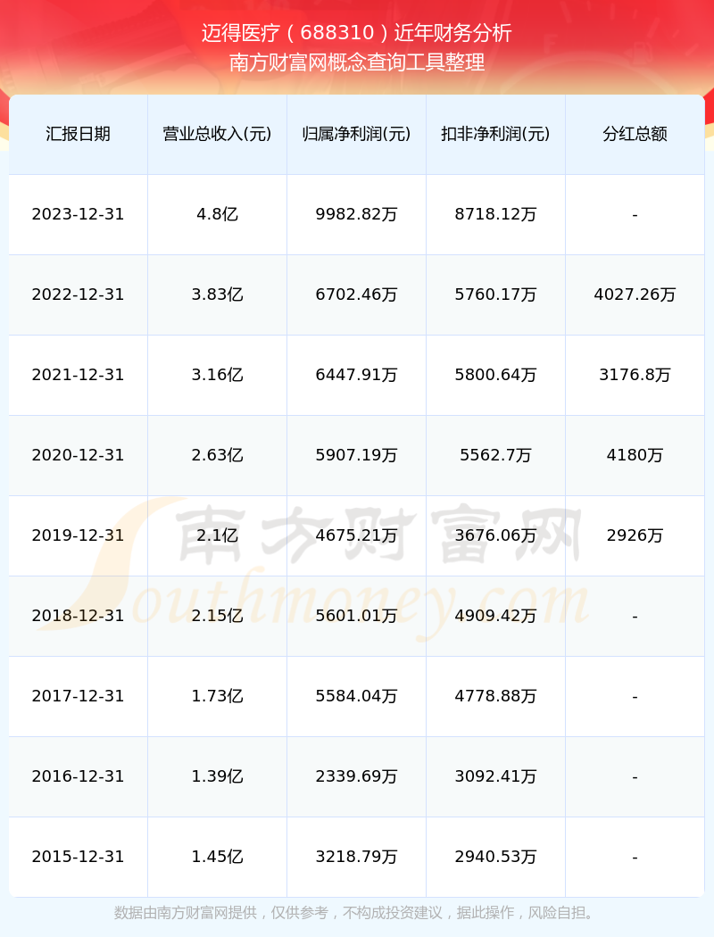Click the net profit value 5584.04万
Viewport: 714px width, 937px height.
point(357,696)
